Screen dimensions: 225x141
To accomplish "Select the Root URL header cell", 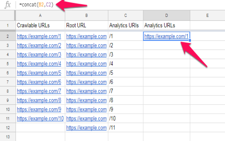I will (x=77, y=26).
